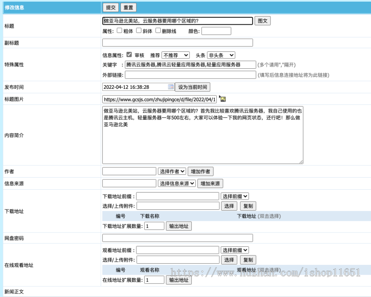Click 选择 button in 在线观看地址 section
The image size is (371, 297).
pos(229,260)
